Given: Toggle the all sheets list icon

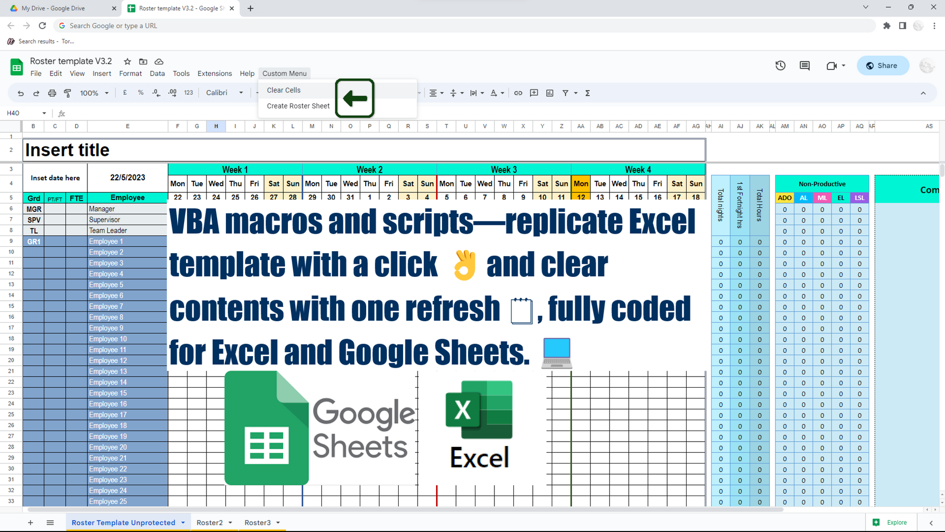Looking at the screenshot, I should pos(50,522).
